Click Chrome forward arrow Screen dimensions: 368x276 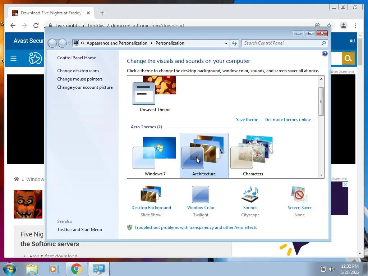click(x=24, y=26)
